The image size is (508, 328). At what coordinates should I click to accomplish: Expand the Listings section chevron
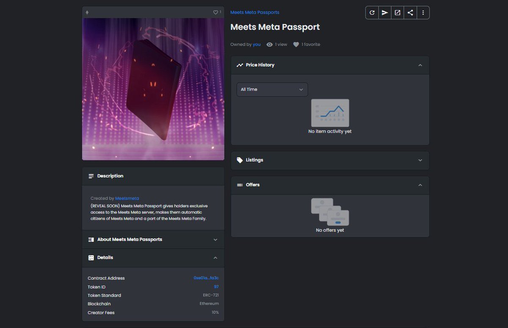pyautogui.click(x=420, y=160)
